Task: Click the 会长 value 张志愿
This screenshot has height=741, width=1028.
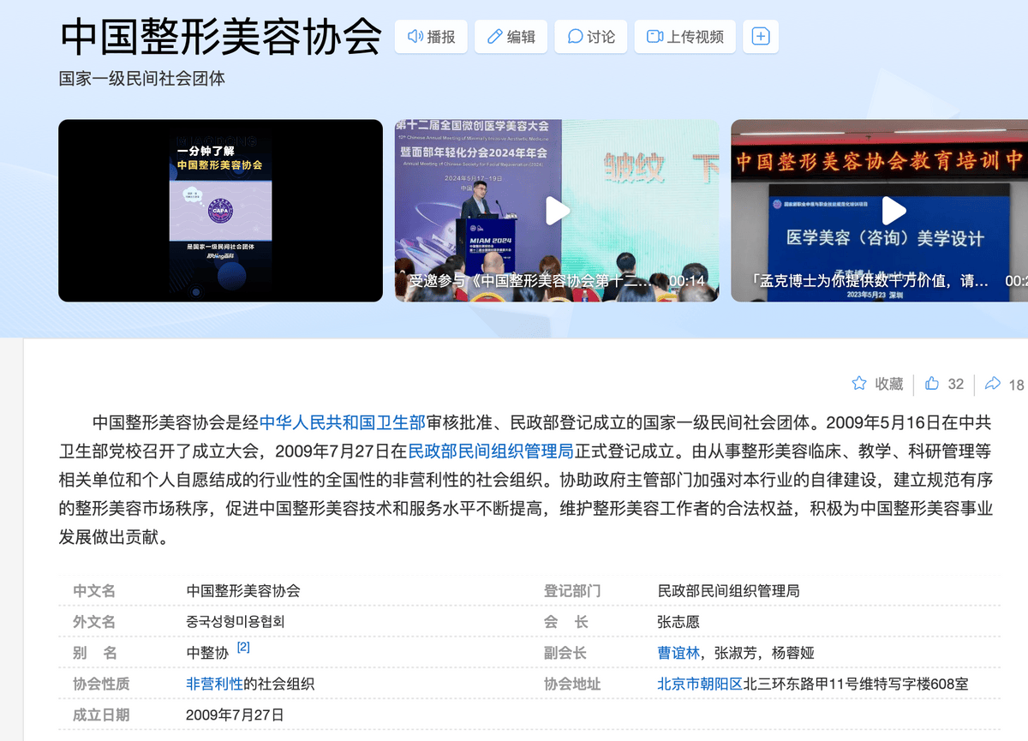Action: (x=678, y=622)
